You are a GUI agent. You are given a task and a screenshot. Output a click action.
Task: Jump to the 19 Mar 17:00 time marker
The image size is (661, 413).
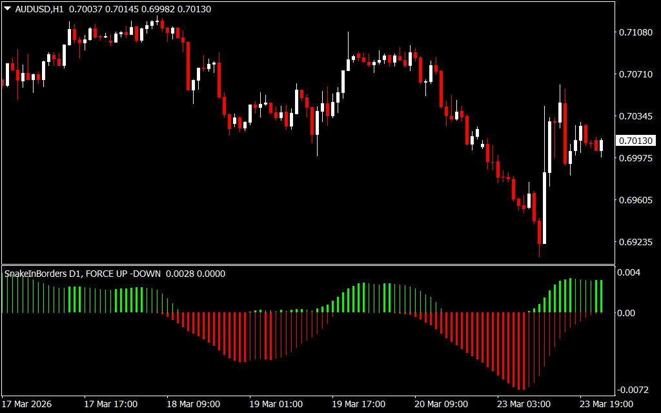click(x=358, y=404)
